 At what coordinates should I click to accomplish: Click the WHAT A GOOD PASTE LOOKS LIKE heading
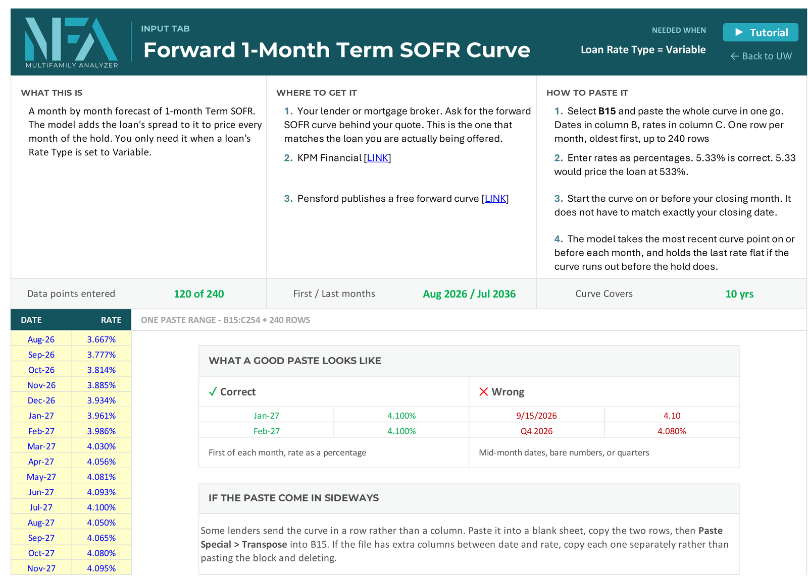tap(295, 361)
